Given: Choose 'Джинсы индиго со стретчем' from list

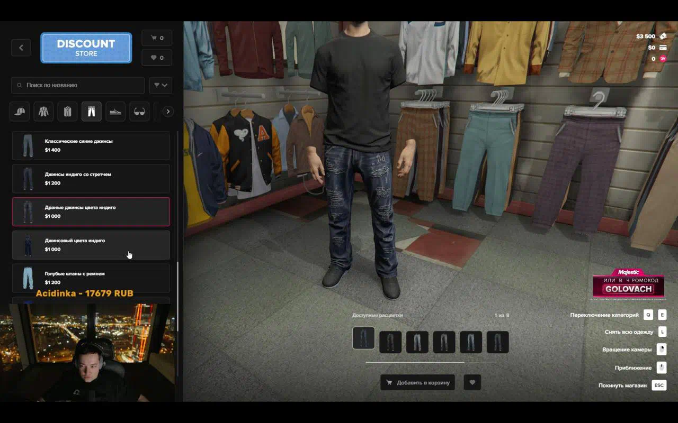Looking at the screenshot, I should tap(91, 179).
